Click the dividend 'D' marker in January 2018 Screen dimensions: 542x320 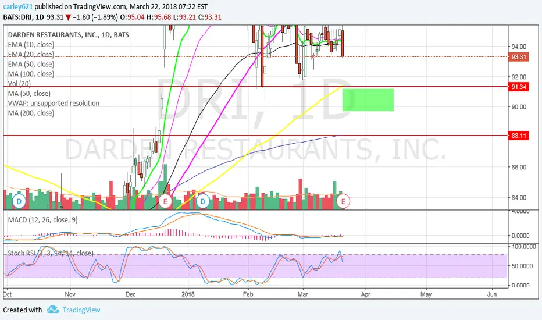click(202, 201)
